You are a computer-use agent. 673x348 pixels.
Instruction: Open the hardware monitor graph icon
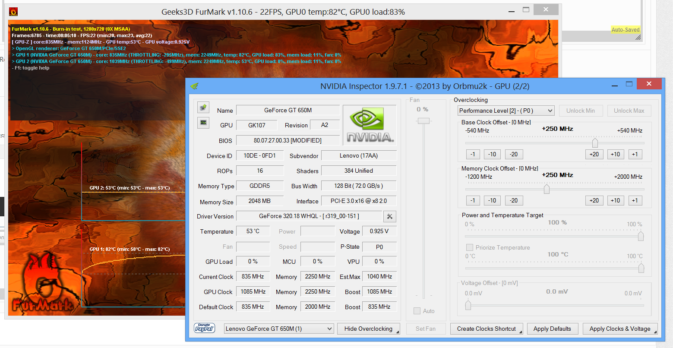203,123
